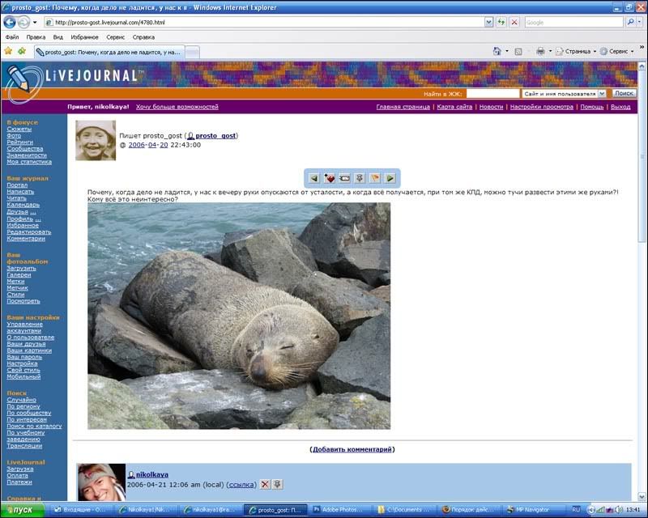Open the Файл menu
The image size is (648, 518).
pos(12,37)
